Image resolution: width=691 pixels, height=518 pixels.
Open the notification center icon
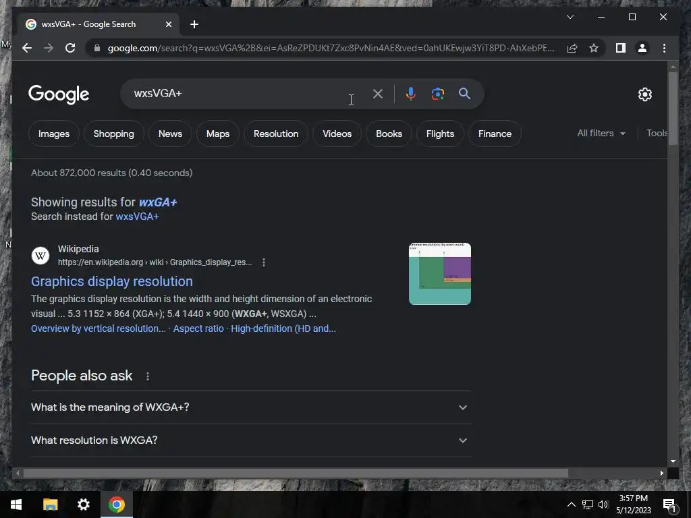click(x=669, y=505)
